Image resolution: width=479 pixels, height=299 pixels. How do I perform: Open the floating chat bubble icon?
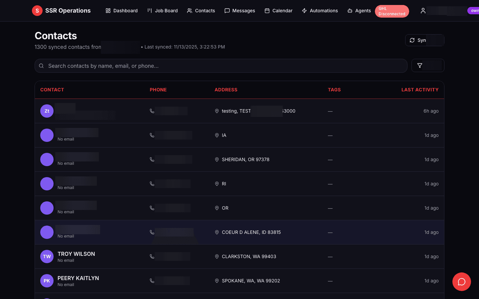461,282
